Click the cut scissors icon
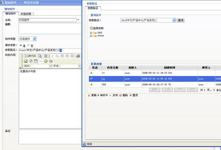Image resolution: width=221 pixels, height=150 pixels. [52, 56]
